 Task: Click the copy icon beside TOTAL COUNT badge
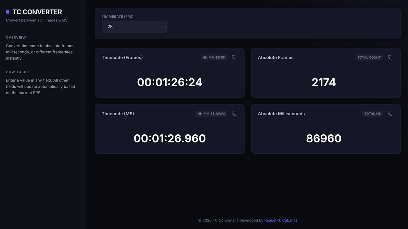[390, 57]
